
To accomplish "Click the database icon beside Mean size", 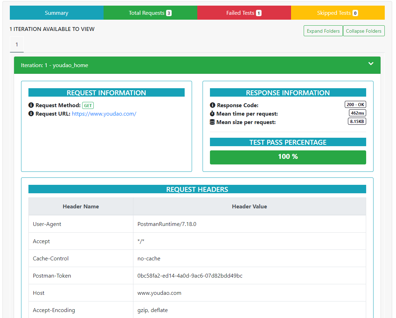I will [212, 122].
